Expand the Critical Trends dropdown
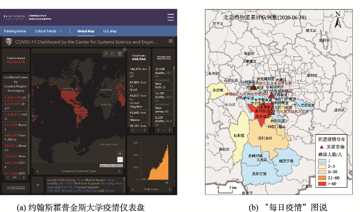Screen dimensions: 360x212 point(48,31)
